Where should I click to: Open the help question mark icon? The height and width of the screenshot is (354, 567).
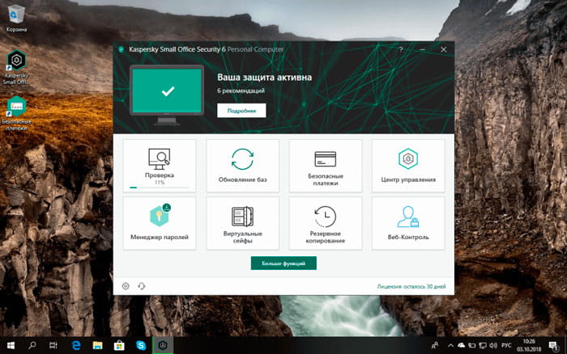pos(401,49)
